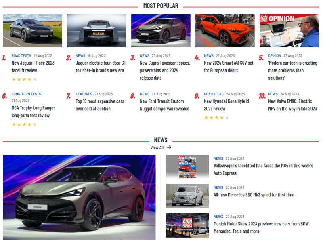Open the Jaguar I-Pace facelift review thumbnail
The image size is (323, 240).
tap(33, 31)
